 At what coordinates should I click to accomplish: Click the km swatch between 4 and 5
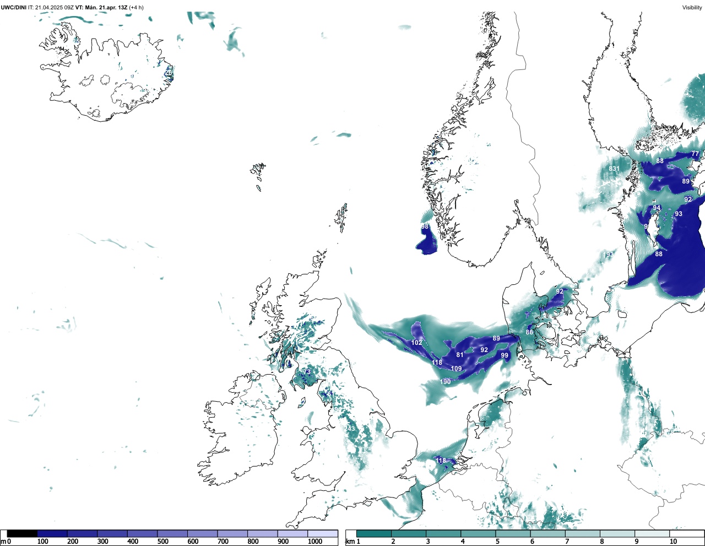[478, 533]
